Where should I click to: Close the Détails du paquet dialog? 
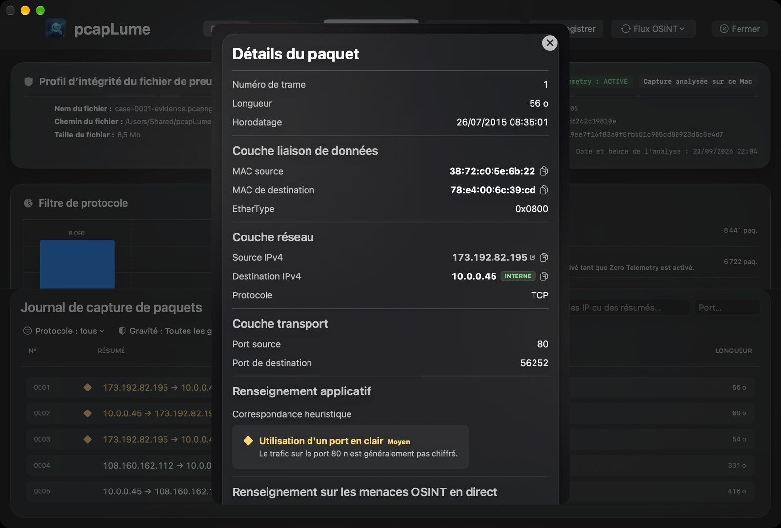[550, 43]
